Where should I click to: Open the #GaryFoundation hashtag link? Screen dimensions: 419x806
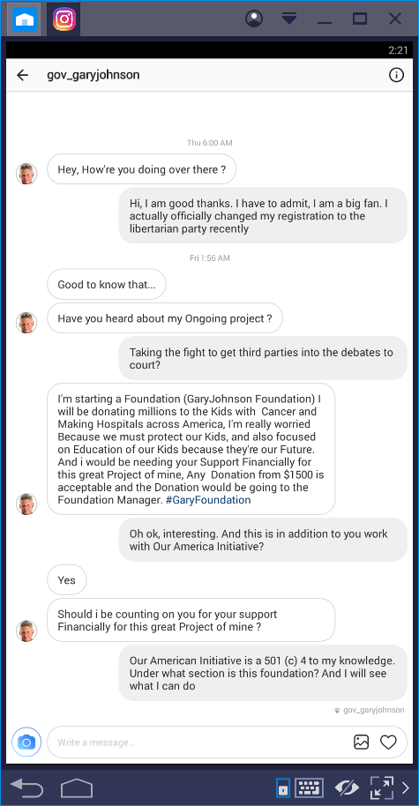[208, 500]
